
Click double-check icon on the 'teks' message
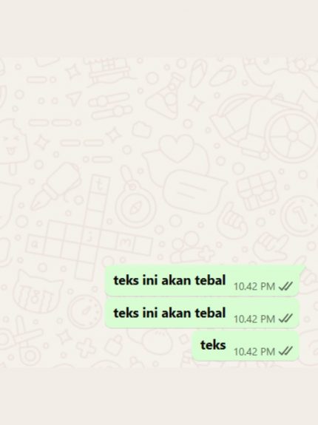click(285, 351)
